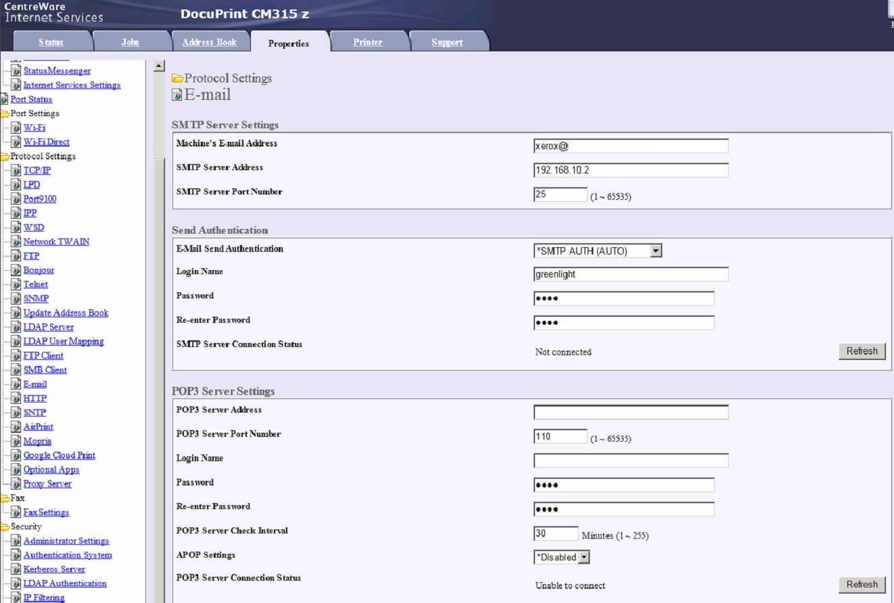Click the page icon beside Wi-Fi Direct
This screenshot has height=603, width=894.
tap(17, 142)
